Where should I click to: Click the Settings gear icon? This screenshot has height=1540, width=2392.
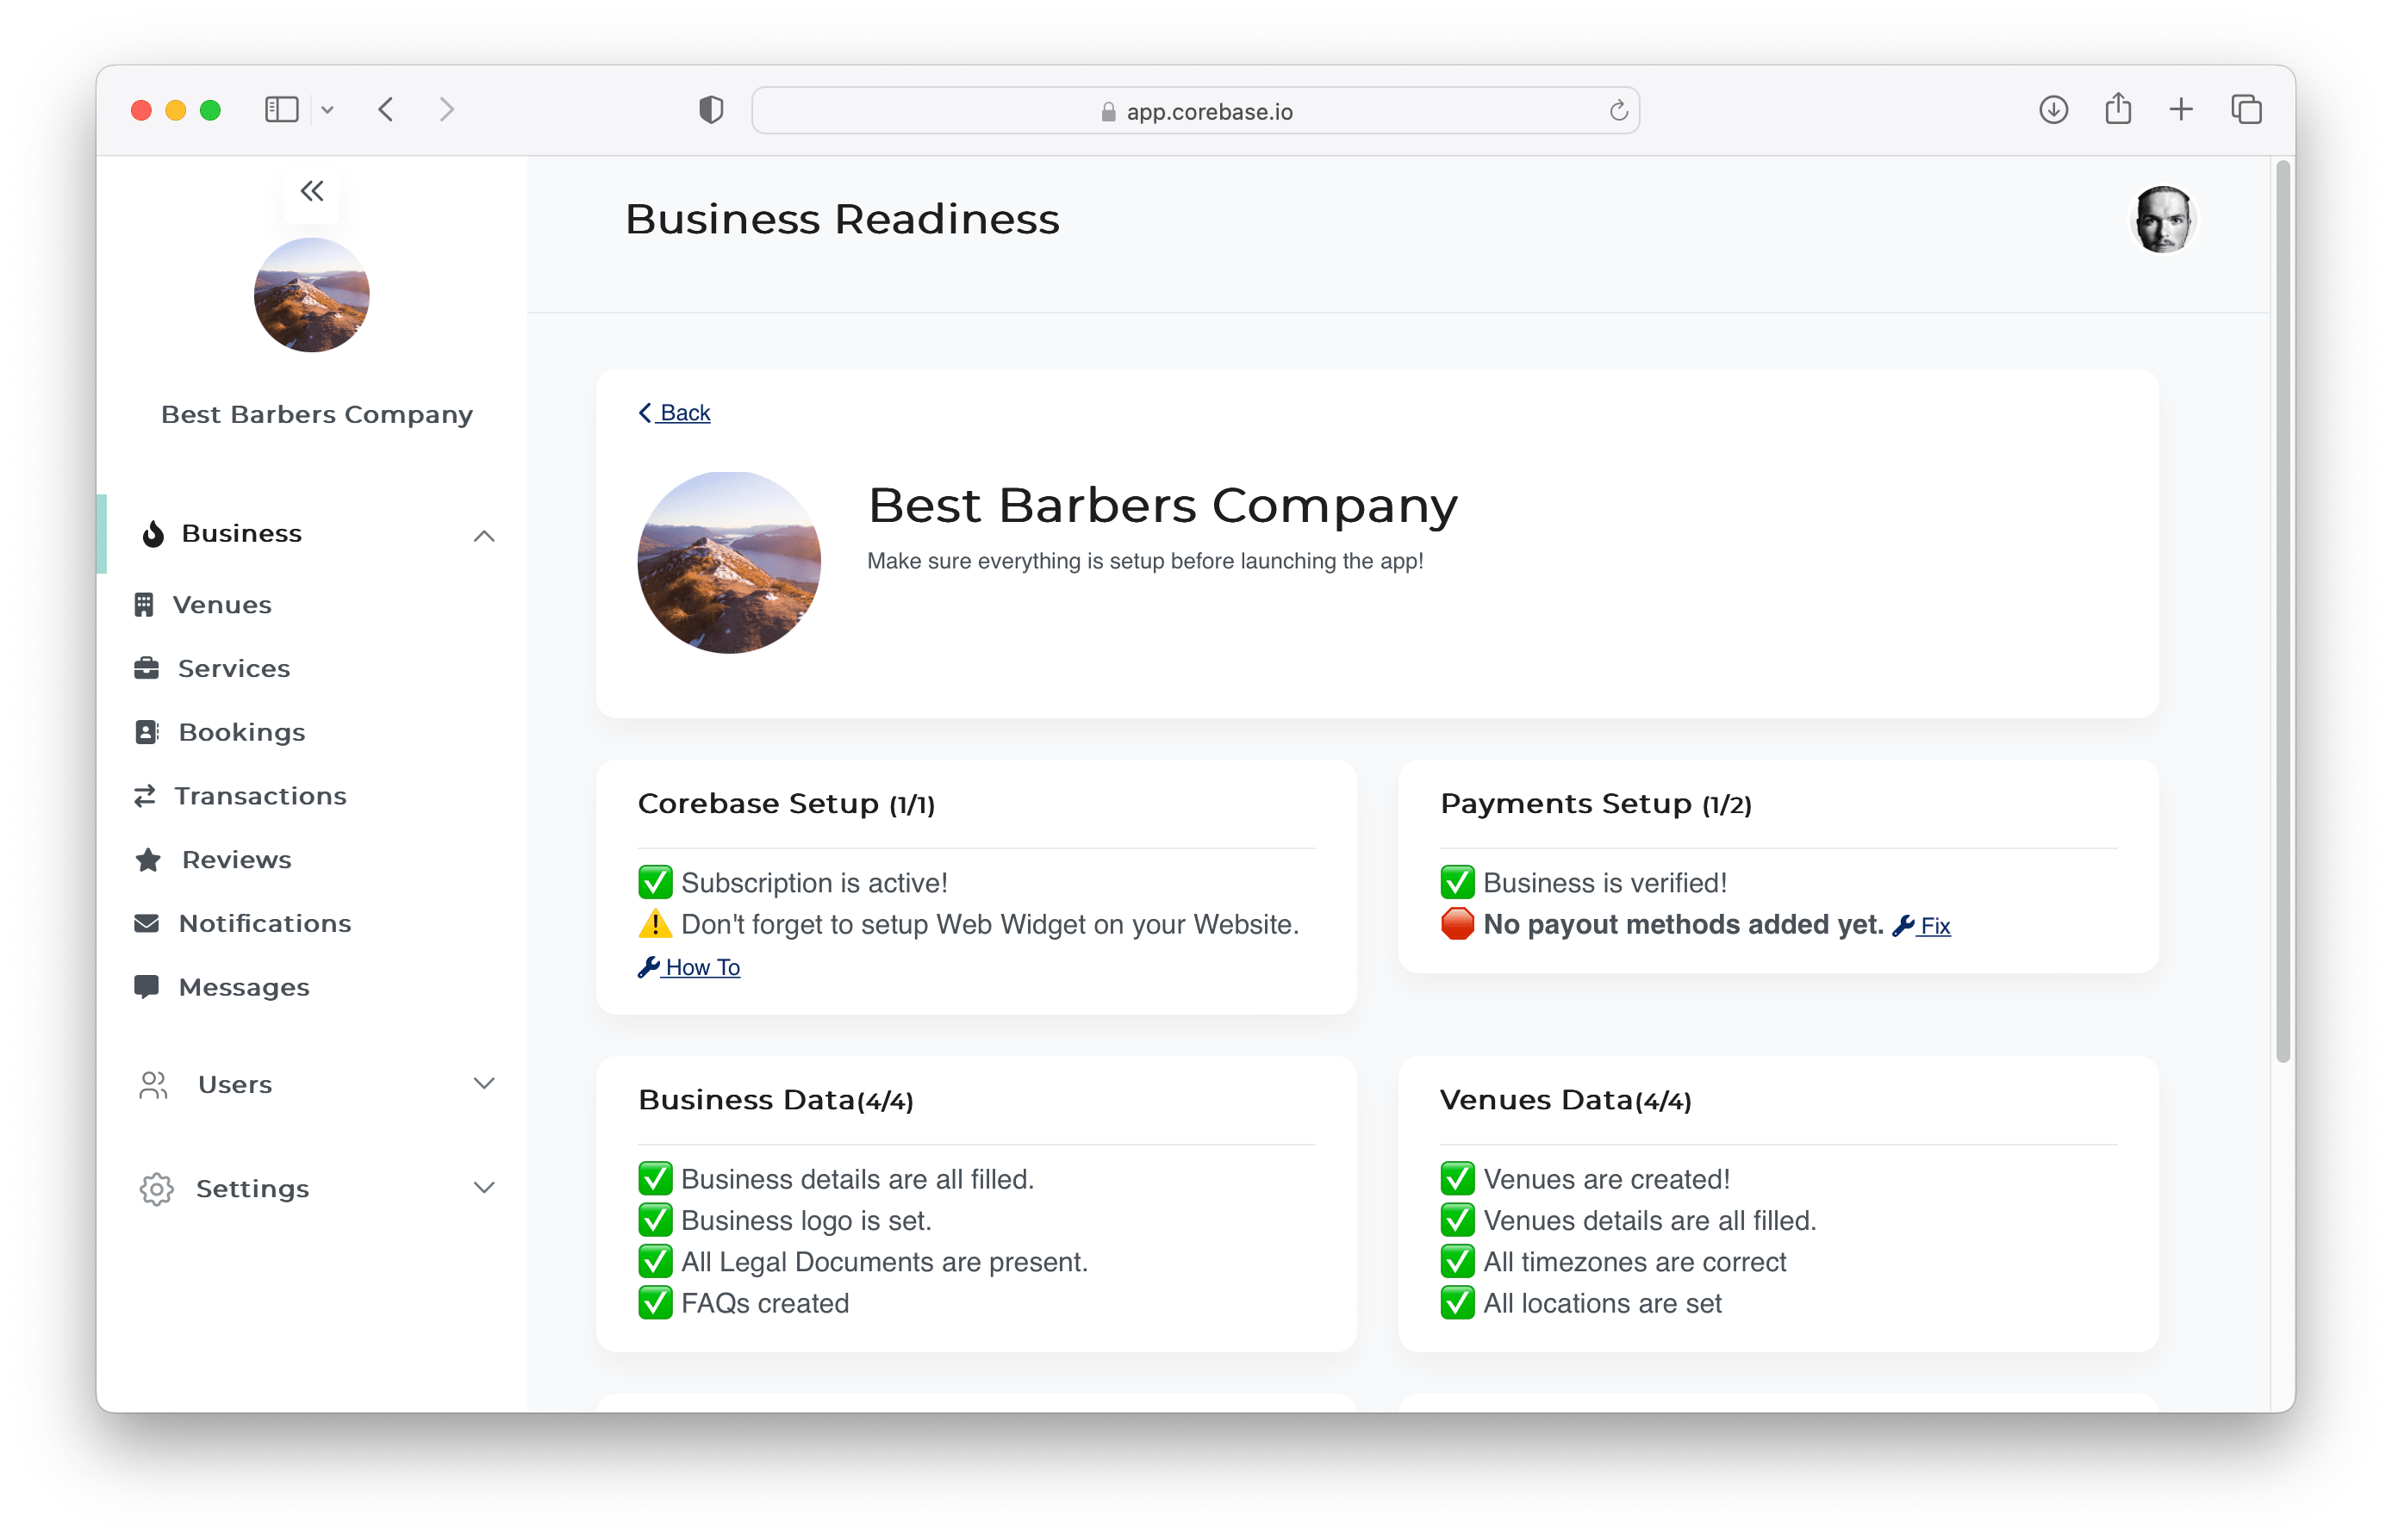tap(156, 1189)
